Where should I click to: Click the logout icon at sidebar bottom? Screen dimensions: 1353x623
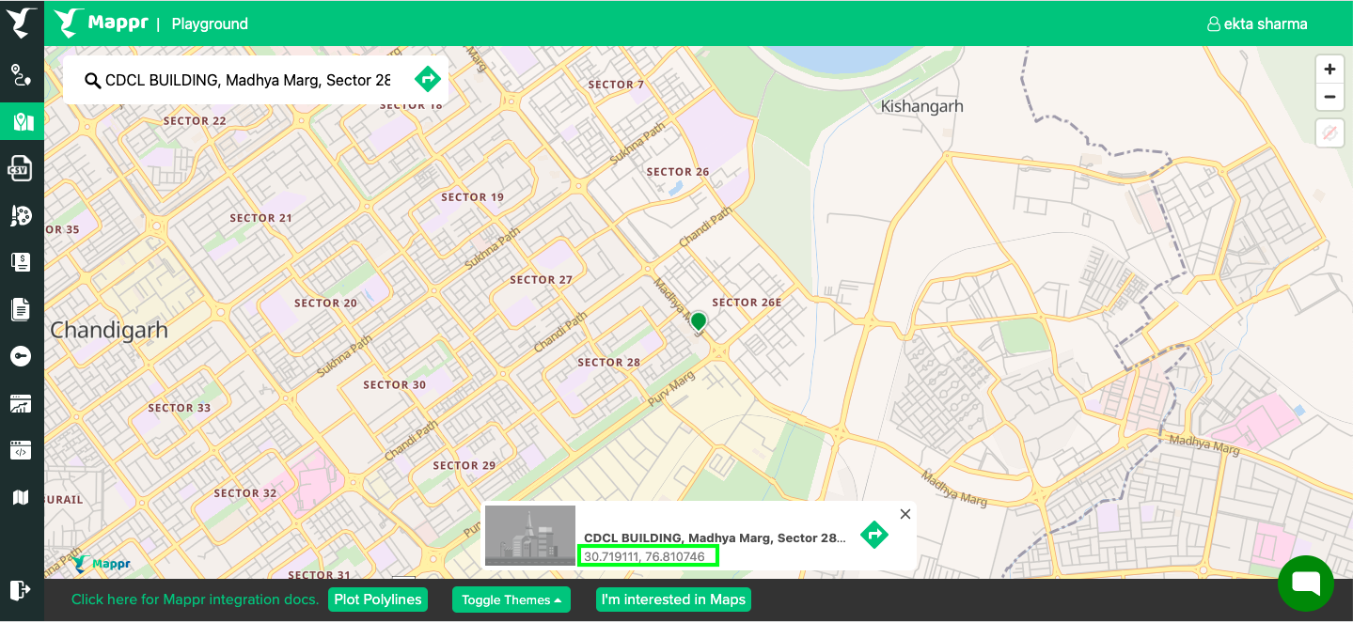pos(21,589)
